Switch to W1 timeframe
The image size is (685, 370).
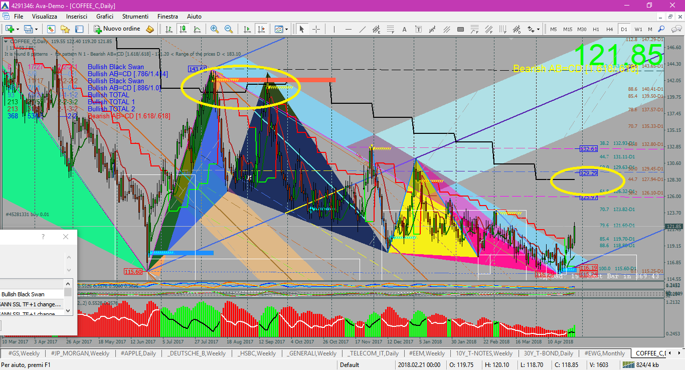(638, 29)
